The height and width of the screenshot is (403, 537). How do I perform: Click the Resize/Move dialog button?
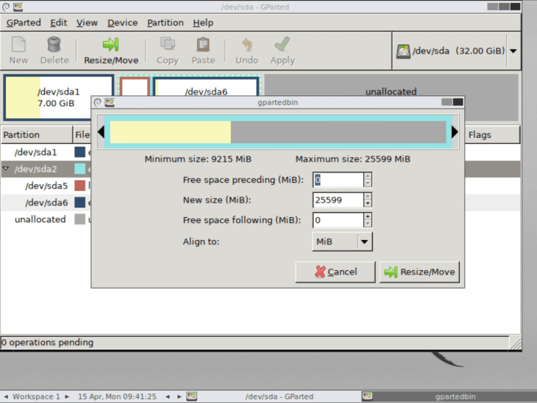click(419, 272)
